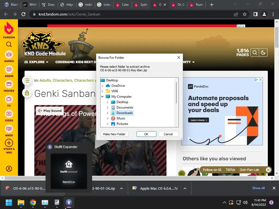Open the Adults category link

45,80
